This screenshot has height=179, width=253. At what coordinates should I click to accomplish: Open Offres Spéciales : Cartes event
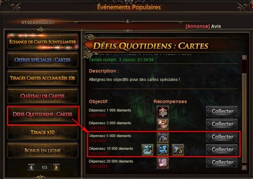(x=43, y=60)
